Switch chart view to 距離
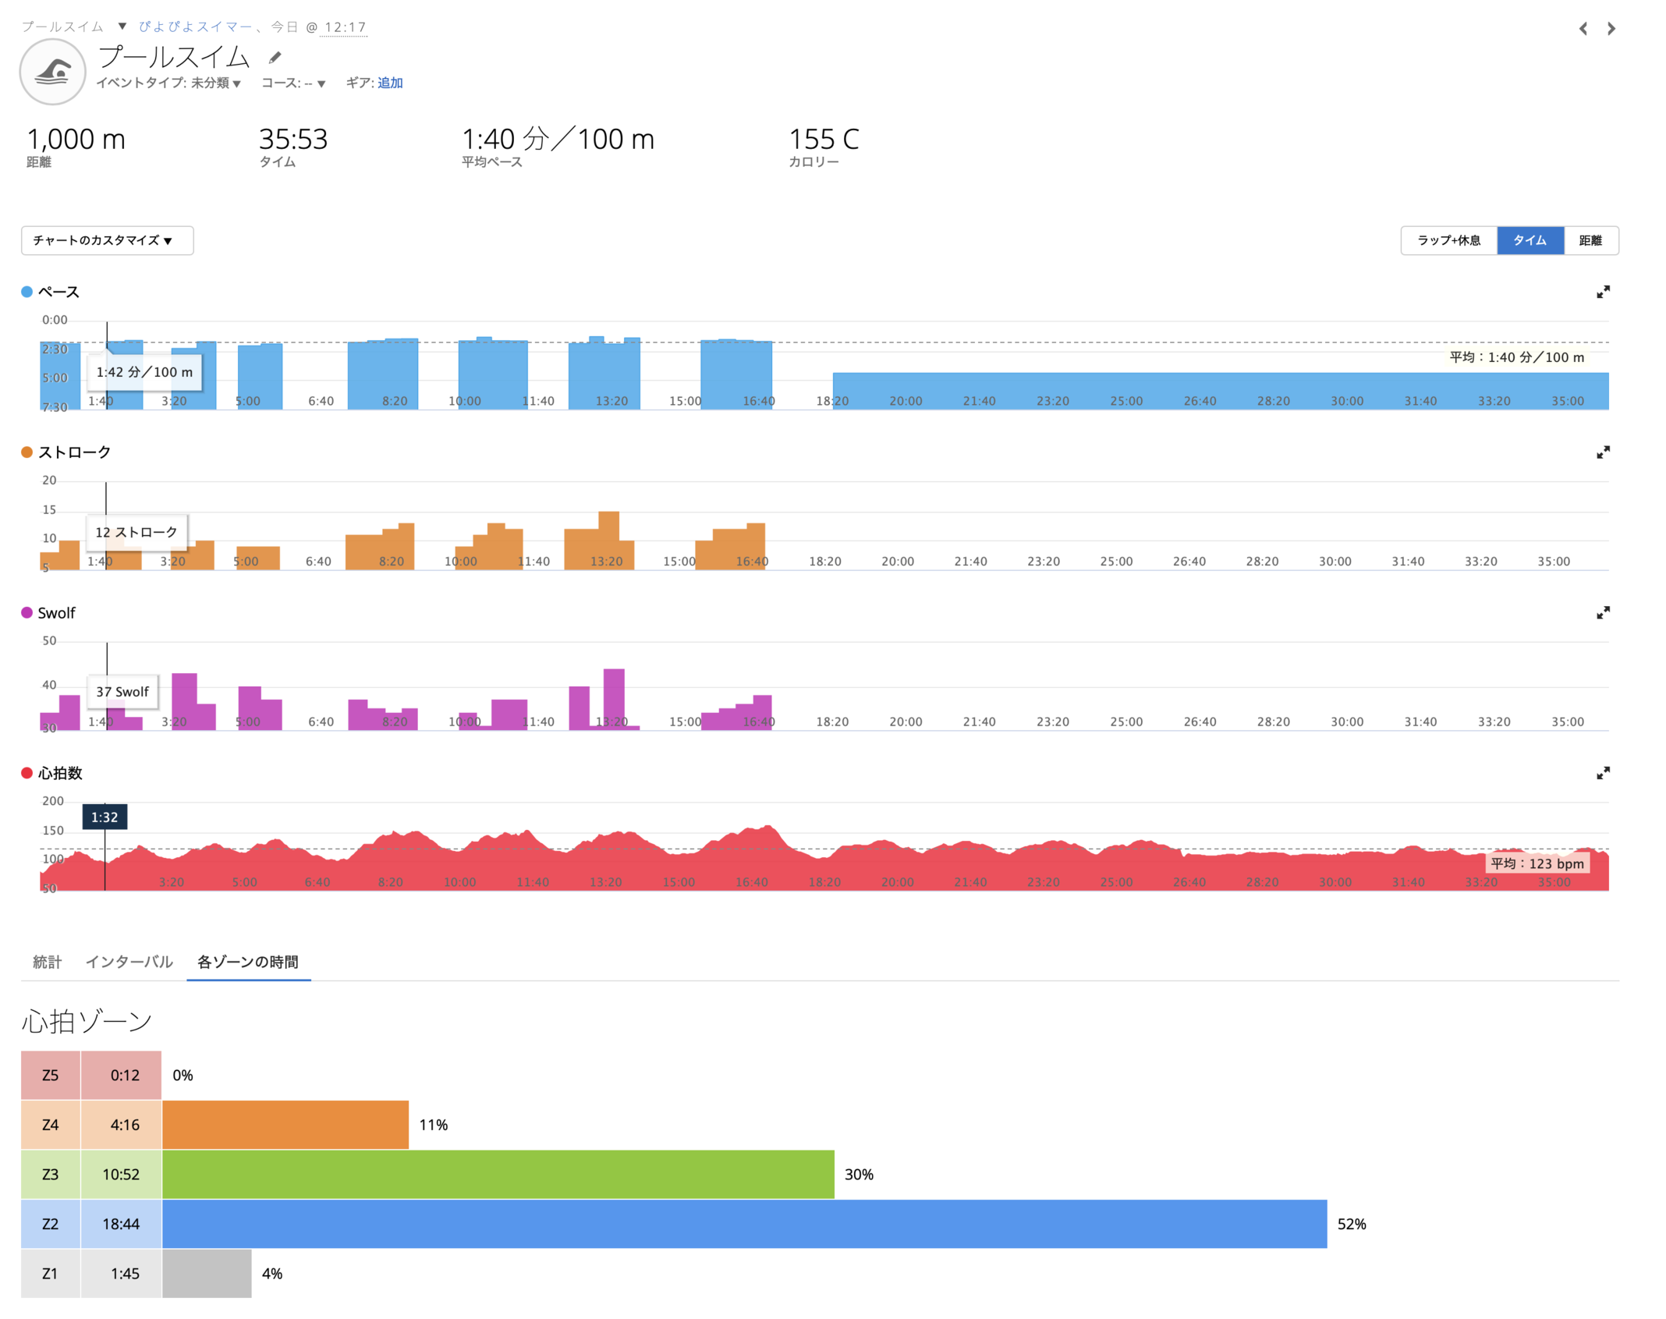The height and width of the screenshot is (1319, 1666). [1590, 240]
